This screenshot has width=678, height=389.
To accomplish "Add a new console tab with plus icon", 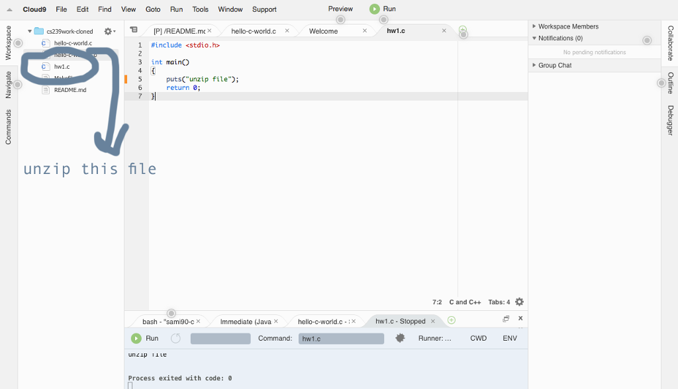I will (452, 320).
